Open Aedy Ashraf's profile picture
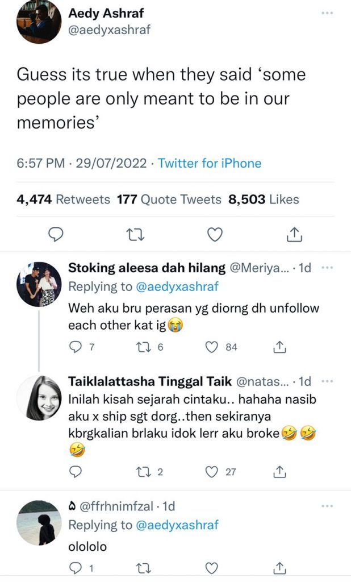The width and height of the screenshot is (351, 582). [39, 22]
